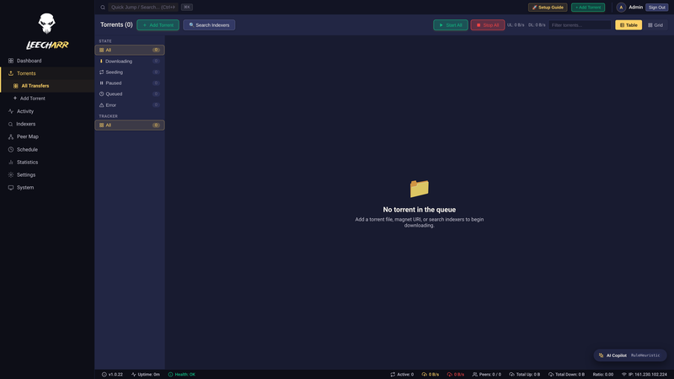The image size is (674, 379).
Task: Click the Schedule clock icon
Action: (11, 150)
